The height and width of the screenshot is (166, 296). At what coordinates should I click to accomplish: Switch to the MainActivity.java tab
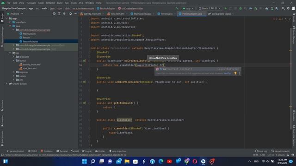tap(142, 14)
